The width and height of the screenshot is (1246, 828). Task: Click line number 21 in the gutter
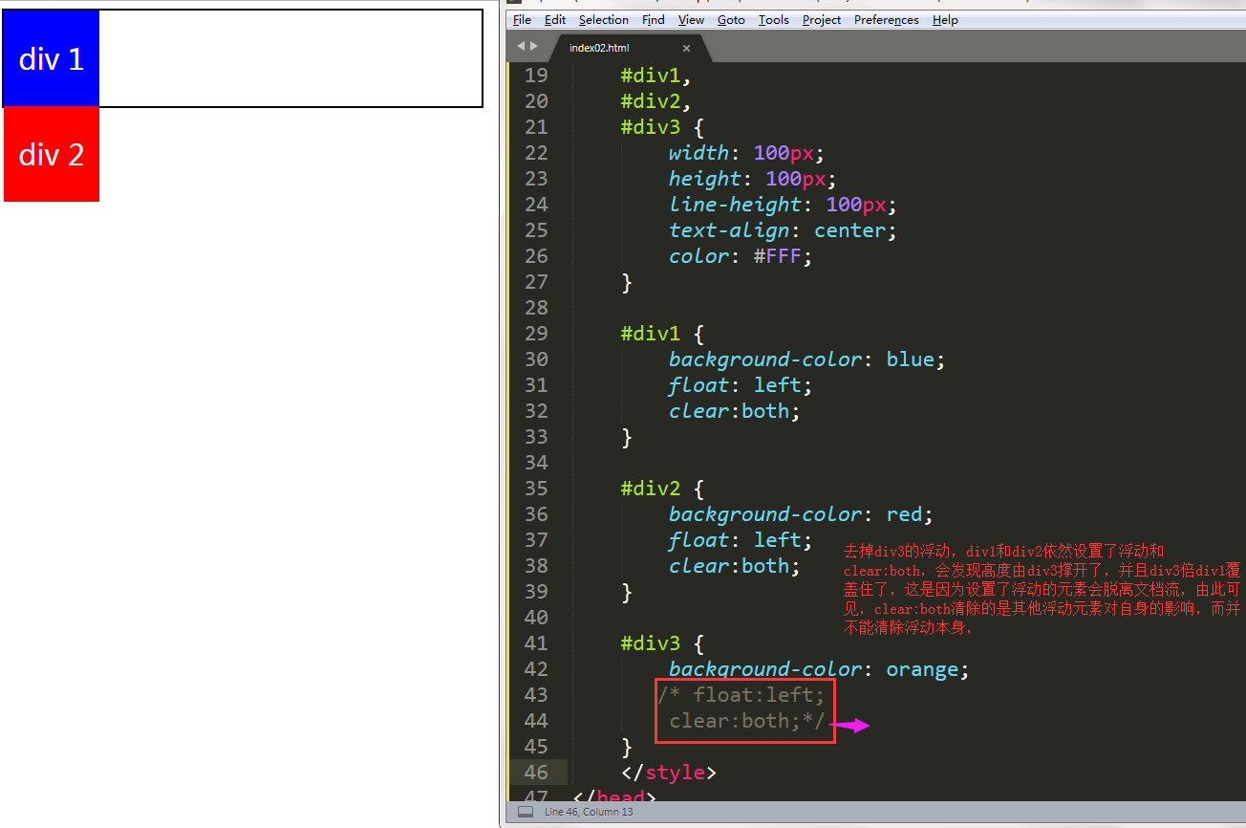(536, 127)
